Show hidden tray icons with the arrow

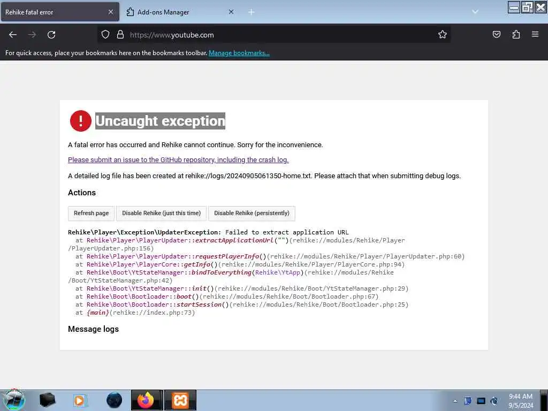coord(455,401)
